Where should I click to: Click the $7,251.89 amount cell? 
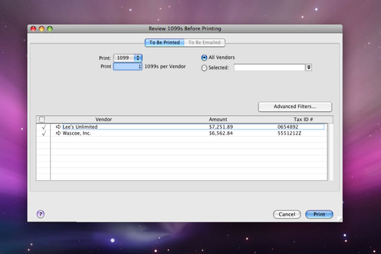[x=221, y=127]
